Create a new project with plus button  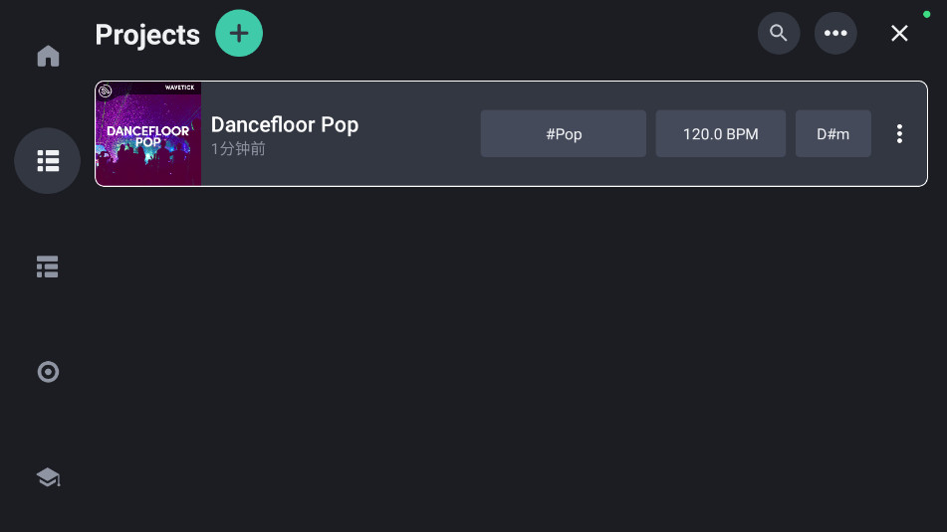pyautogui.click(x=239, y=34)
